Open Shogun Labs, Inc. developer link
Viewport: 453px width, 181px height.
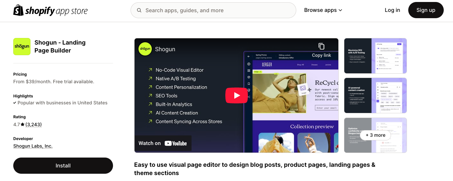[33, 146]
